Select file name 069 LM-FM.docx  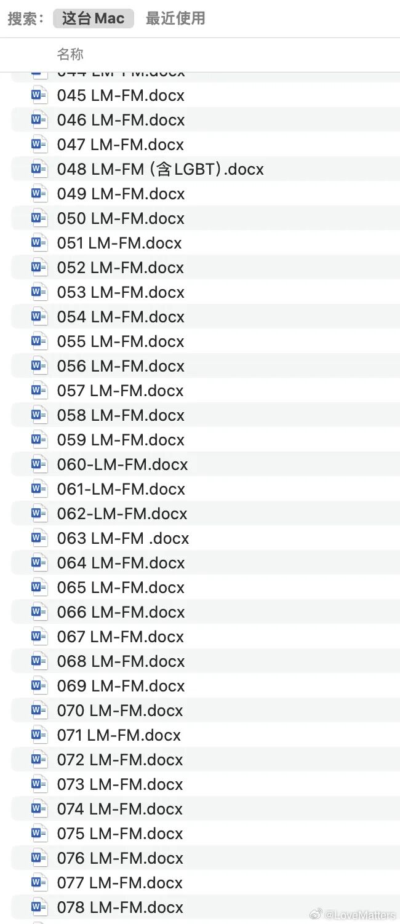tap(121, 686)
